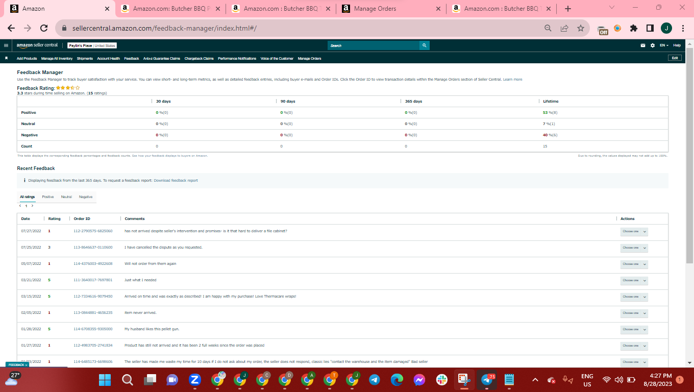Viewport: 694px width, 392px height.
Task: Show hidden system tray icons
Action: (x=535, y=380)
